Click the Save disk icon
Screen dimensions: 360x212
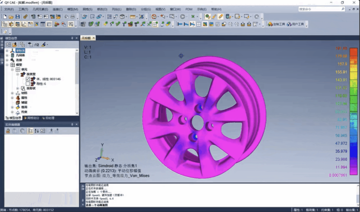point(18,17)
